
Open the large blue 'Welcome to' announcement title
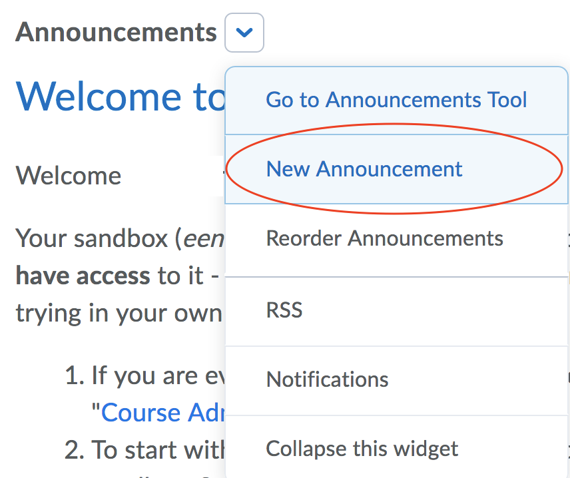coord(120,96)
